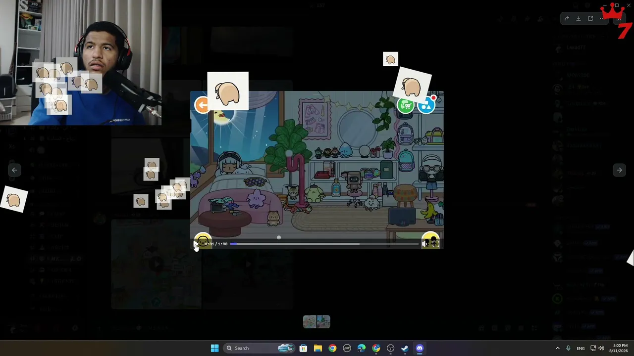The image size is (634, 356).
Task: Open the network tray icon
Action: tap(593, 348)
